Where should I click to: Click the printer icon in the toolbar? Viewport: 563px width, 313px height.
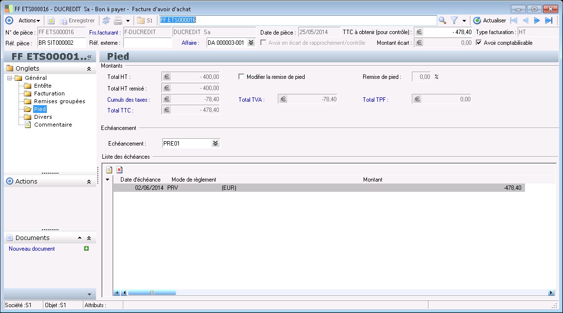tap(118, 20)
